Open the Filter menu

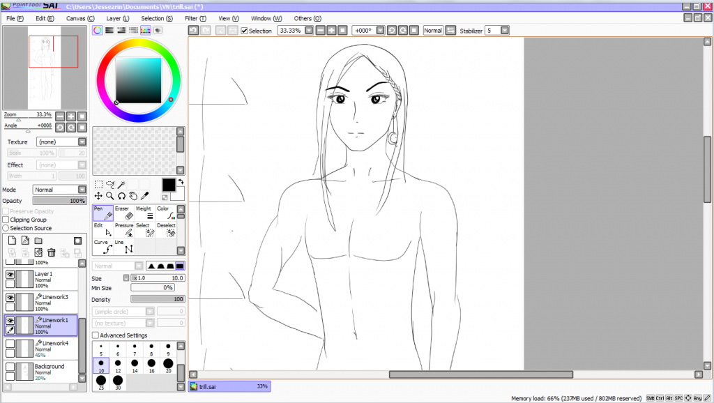tap(195, 18)
